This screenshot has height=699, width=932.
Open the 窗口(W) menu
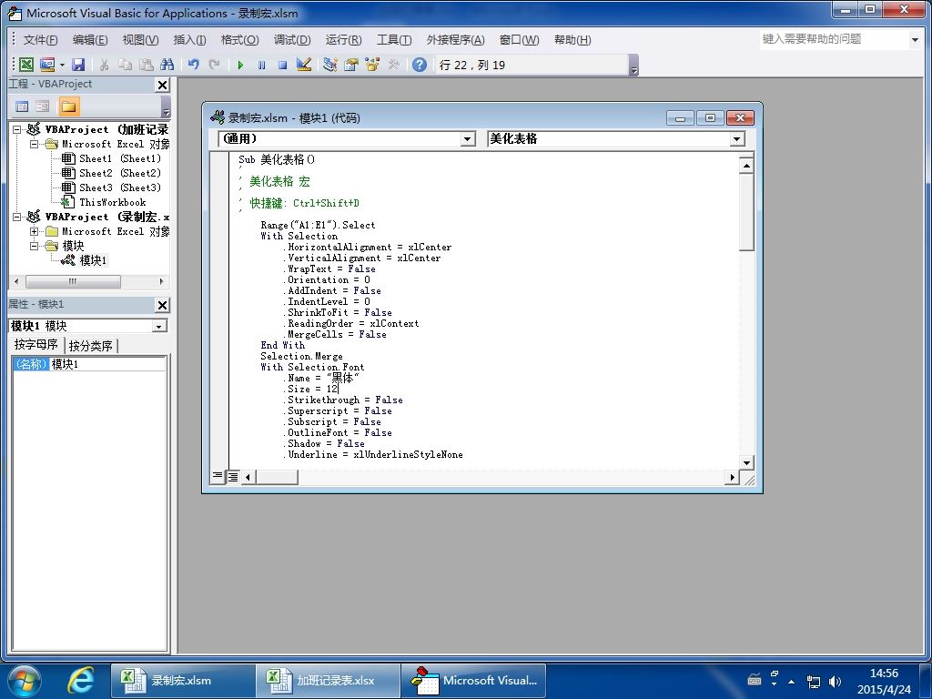[x=519, y=40]
